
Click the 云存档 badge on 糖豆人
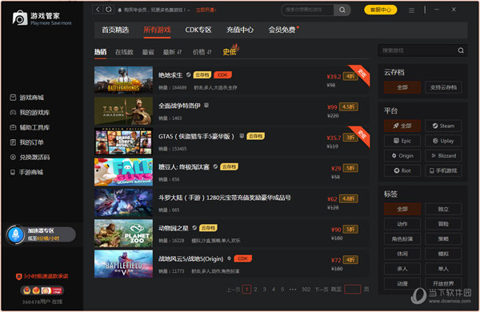pos(229,167)
